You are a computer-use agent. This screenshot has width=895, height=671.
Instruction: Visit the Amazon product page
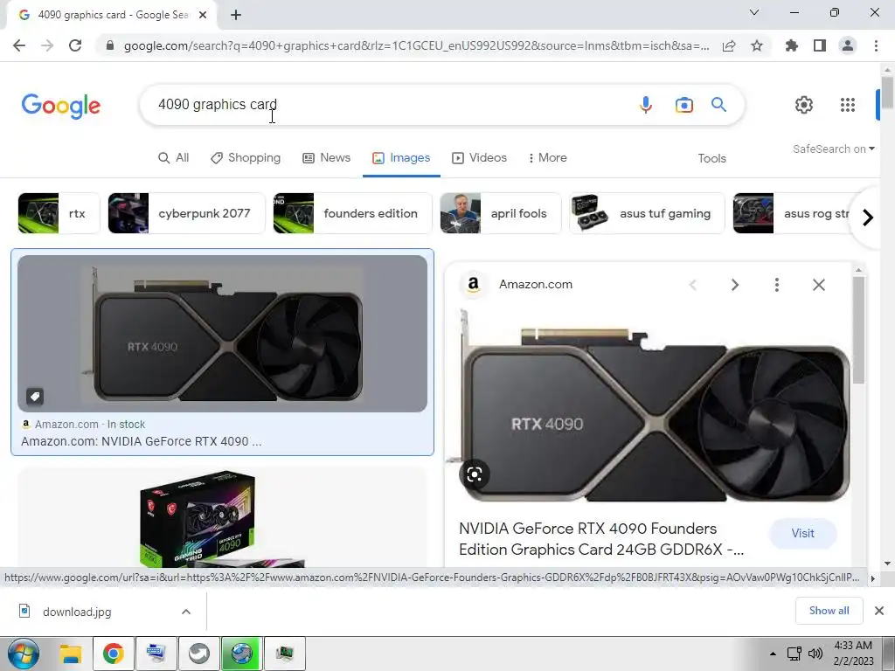802,534
